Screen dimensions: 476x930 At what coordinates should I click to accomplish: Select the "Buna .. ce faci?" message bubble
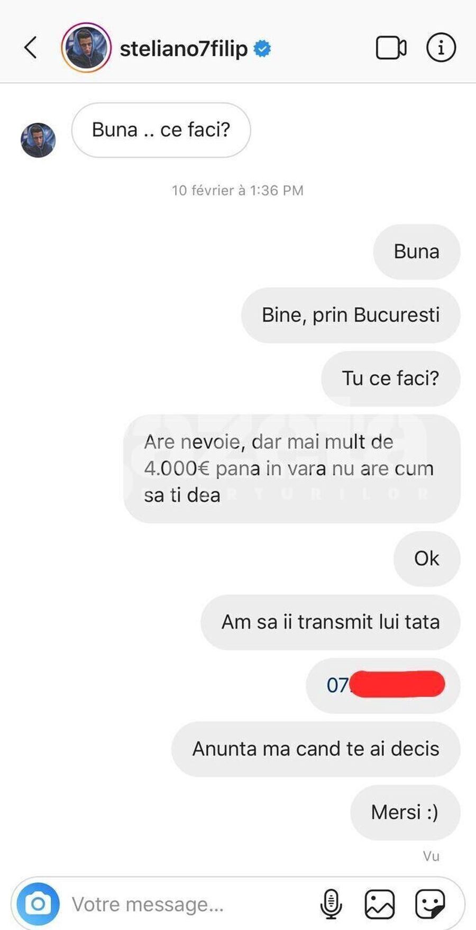coord(161,130)
